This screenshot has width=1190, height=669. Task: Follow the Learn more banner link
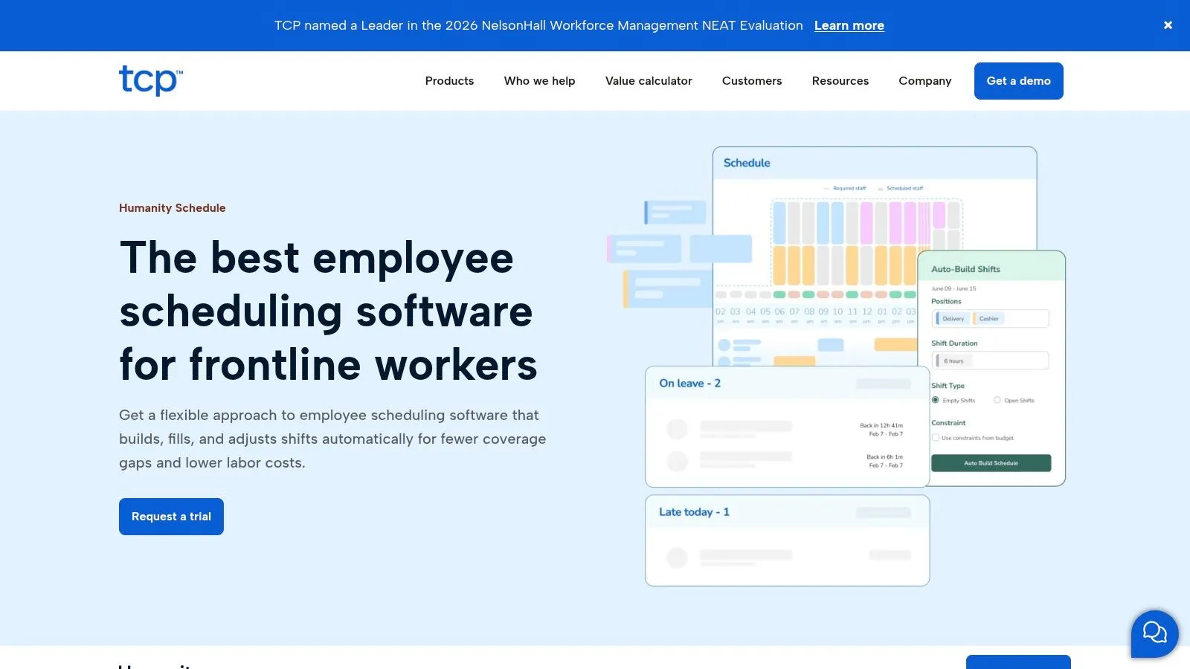[849, 25]
